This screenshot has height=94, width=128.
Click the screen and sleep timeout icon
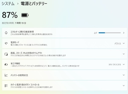(x=6, y=54)
